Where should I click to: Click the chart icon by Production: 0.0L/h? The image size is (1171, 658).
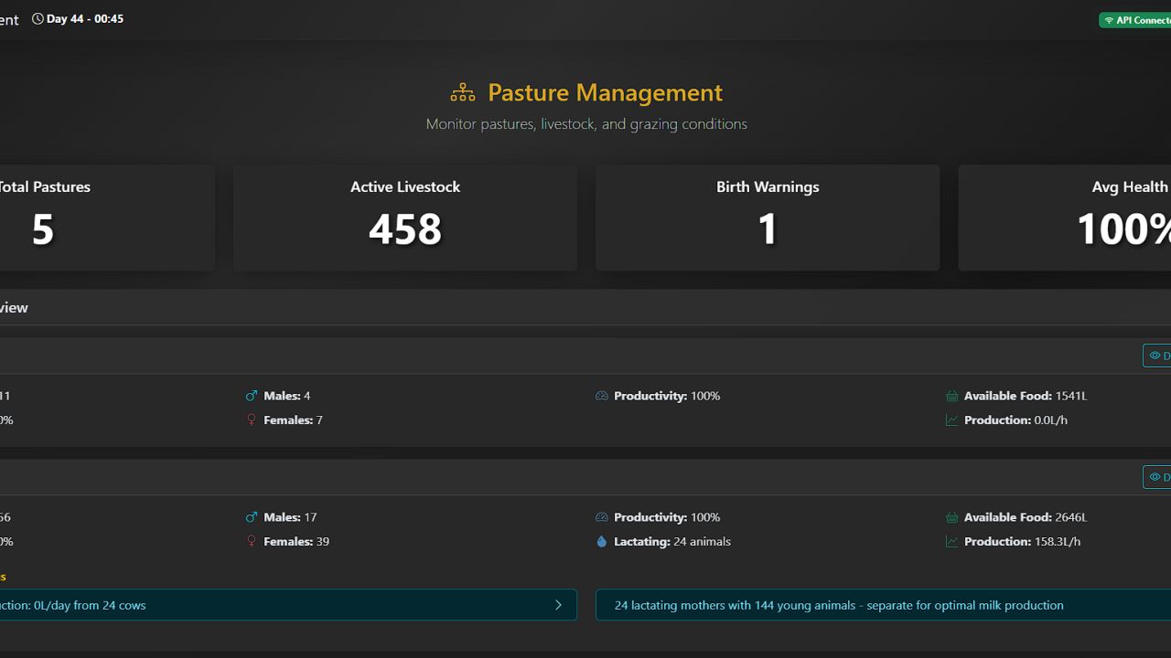click(x=951, y=420)
